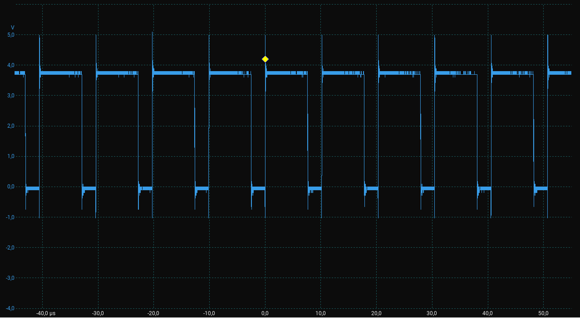Click the yellow diamond trigger marker
Viewport: 580px width, 318px height.
265,59
